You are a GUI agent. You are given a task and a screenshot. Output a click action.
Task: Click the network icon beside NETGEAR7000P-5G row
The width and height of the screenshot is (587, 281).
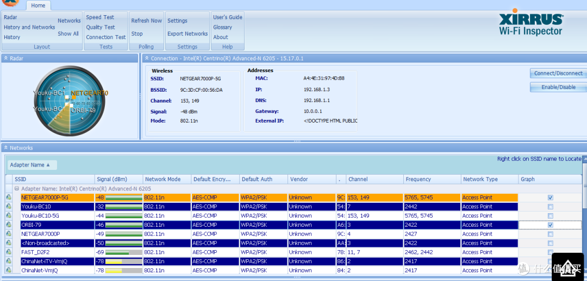(8, 197)
